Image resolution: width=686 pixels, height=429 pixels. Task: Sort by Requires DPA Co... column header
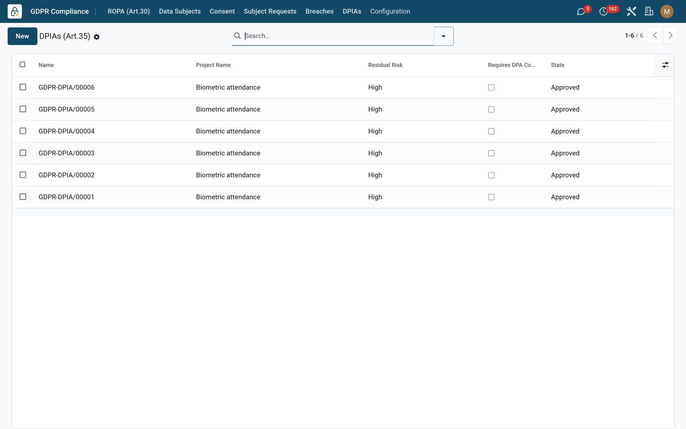coord(511,65)
